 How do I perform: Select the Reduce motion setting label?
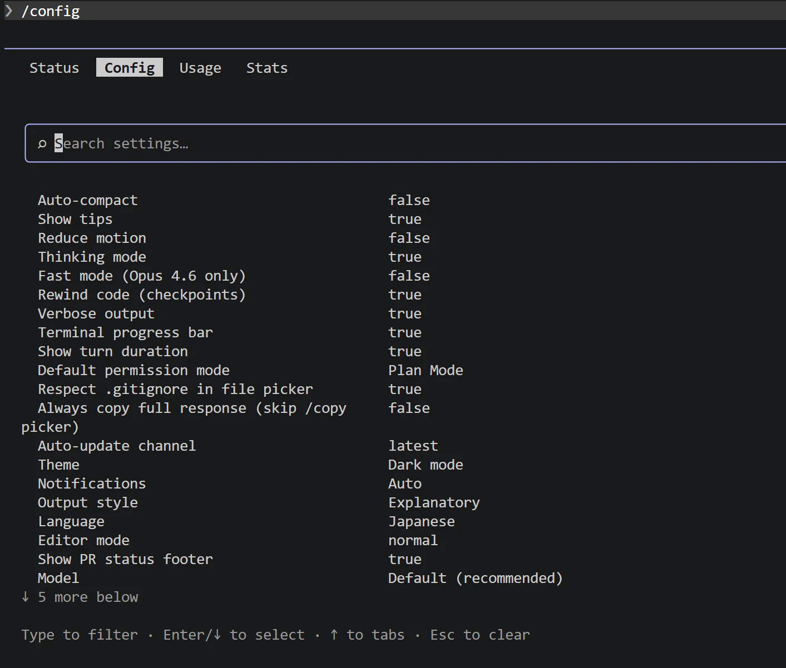point(92,238)
